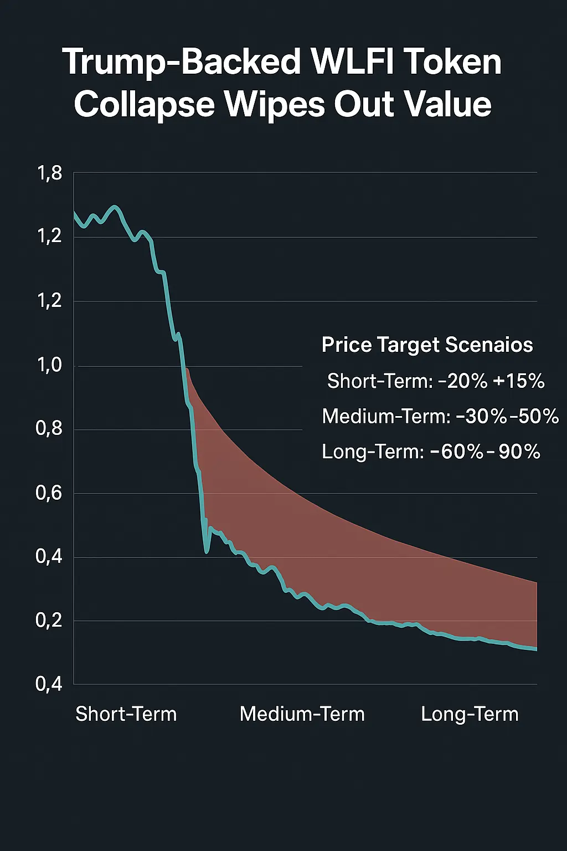
Task: Click the word Trump-Backed in the title
Action: [183, 61]
